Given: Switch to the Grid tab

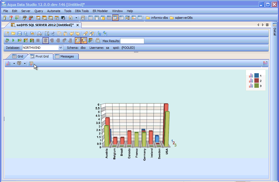Looking at the screenshot, I should [x=18, y=56].
